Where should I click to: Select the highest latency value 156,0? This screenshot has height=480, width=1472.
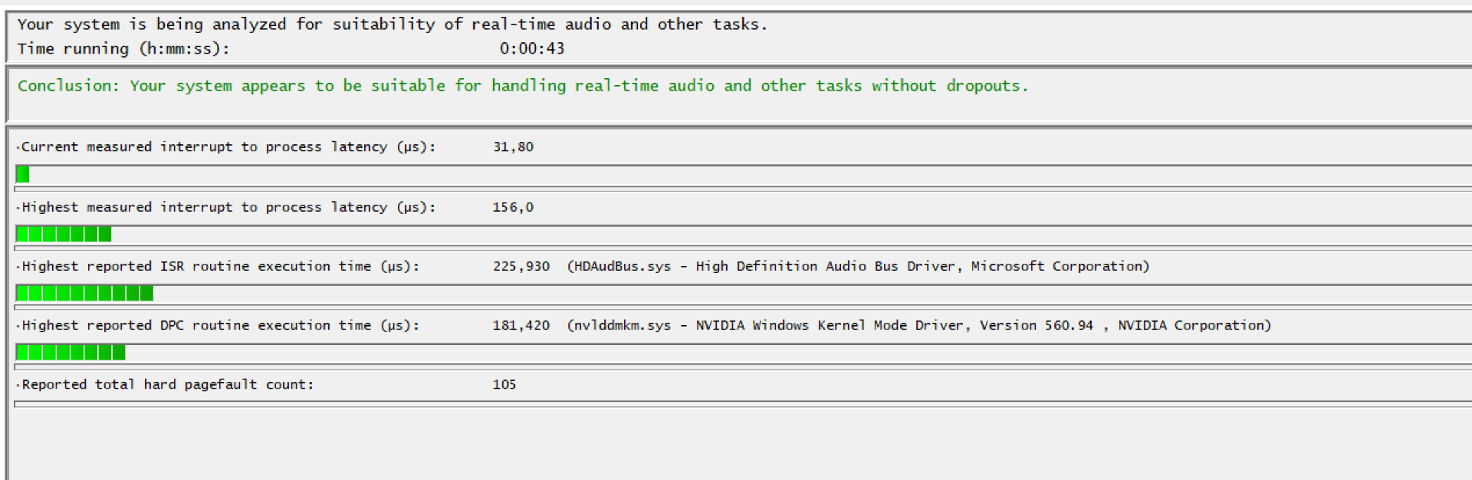pos(513,207)
